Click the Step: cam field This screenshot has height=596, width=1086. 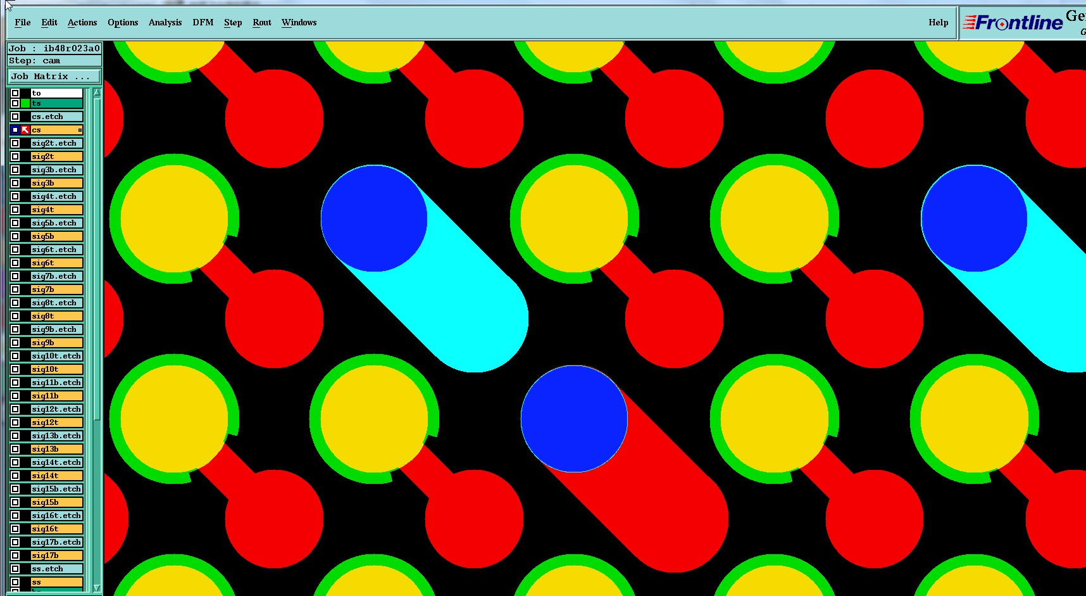tap(54, 61)
